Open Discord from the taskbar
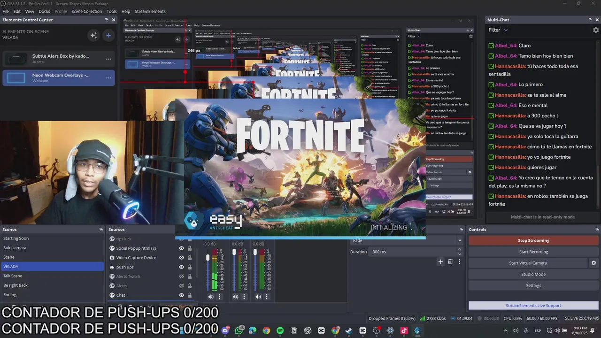601x338 pixels. [x=226, y=330]
